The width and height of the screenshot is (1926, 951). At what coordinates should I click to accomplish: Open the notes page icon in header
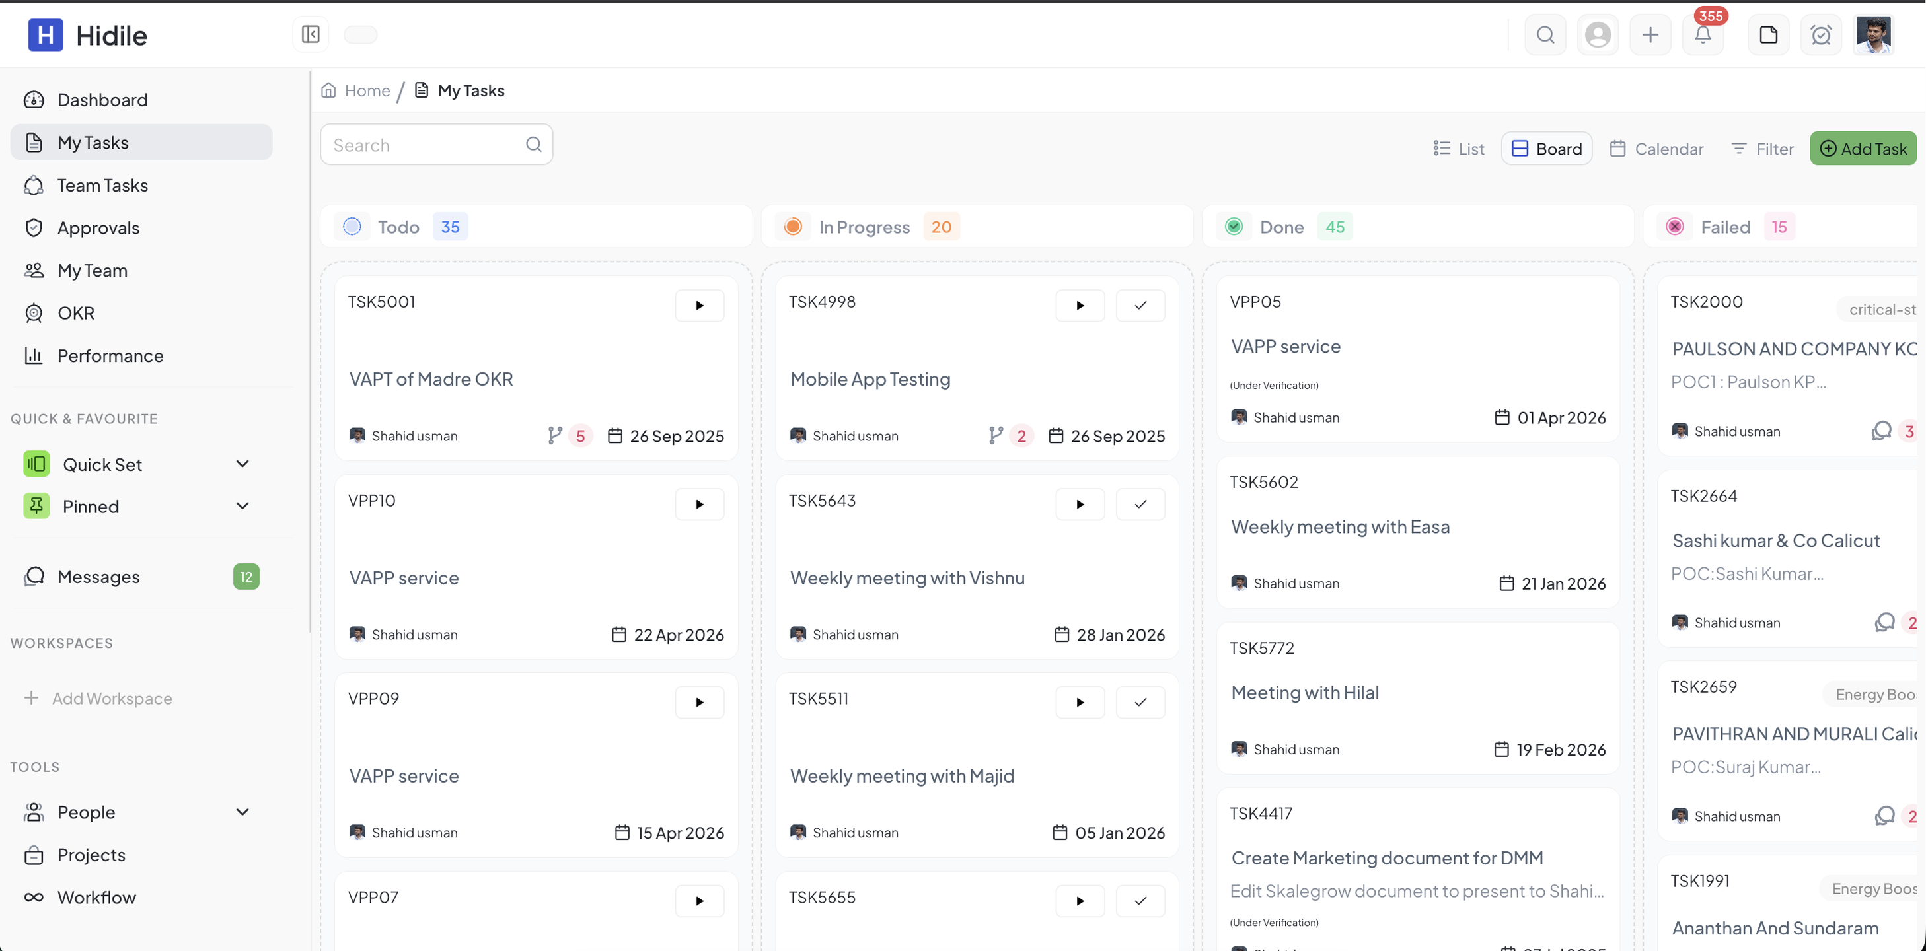click(1768, 34)
